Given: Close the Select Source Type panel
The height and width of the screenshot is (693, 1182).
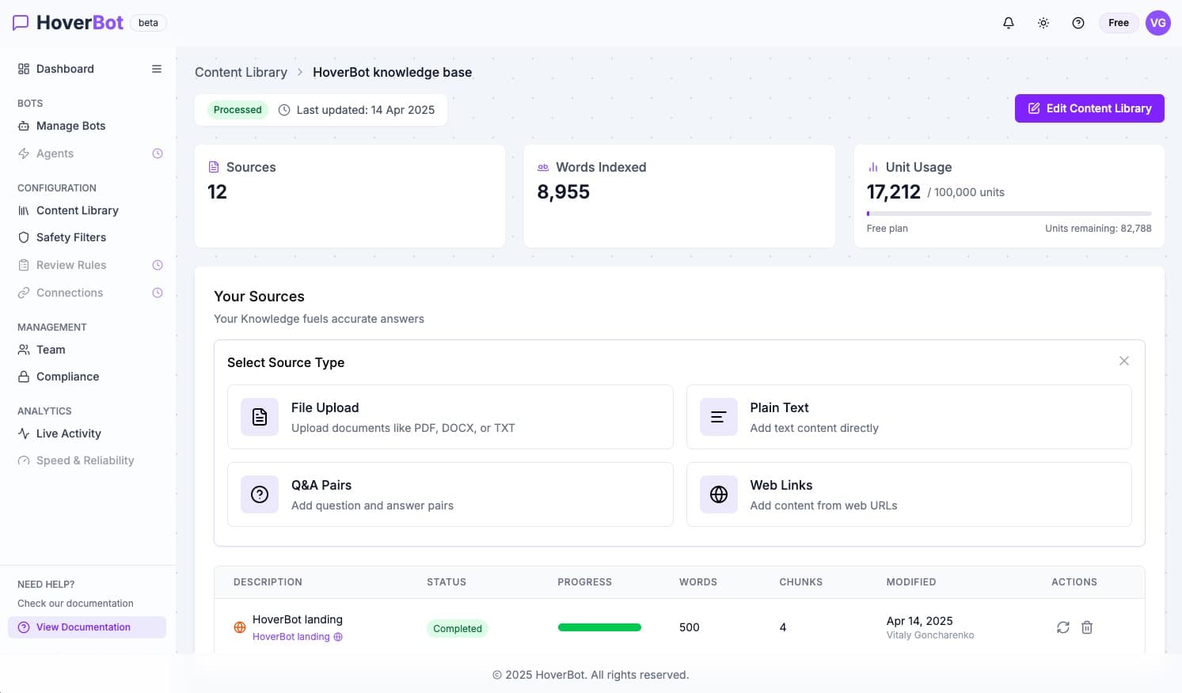Looking at the screenshot, I should pyautogui.click(x=1123, y=361).
